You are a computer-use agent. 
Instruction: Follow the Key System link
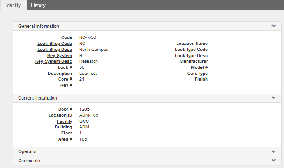(60, 56)
